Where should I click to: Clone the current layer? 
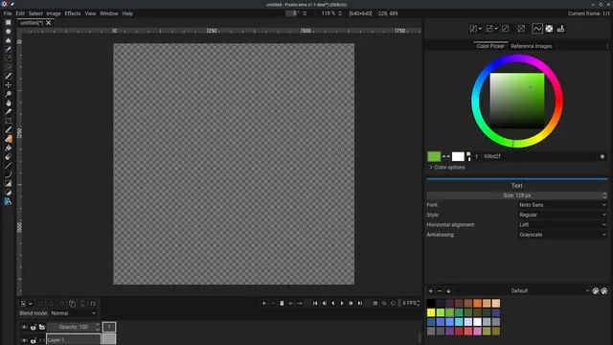(73, 304)
